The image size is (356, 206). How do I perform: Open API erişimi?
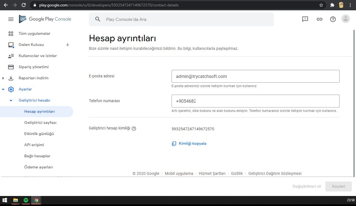pos(34,145)
